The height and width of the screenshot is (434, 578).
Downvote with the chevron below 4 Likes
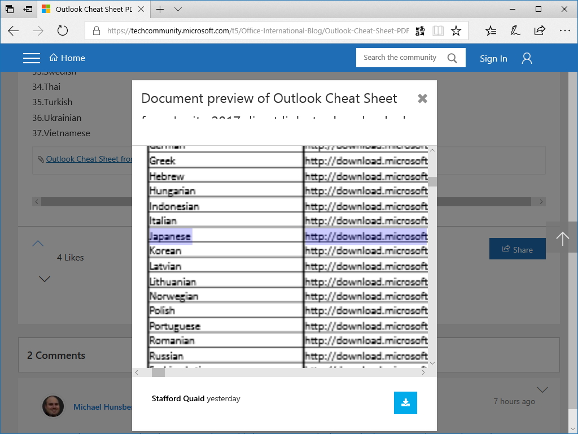[x=45, y=279]
